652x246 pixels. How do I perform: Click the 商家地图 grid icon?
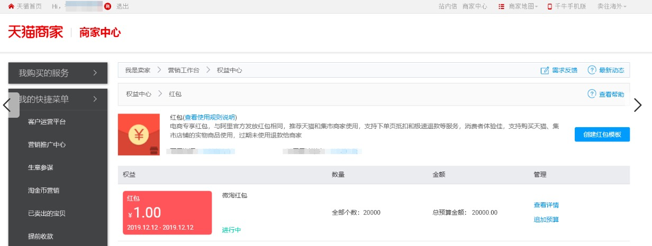501,6
